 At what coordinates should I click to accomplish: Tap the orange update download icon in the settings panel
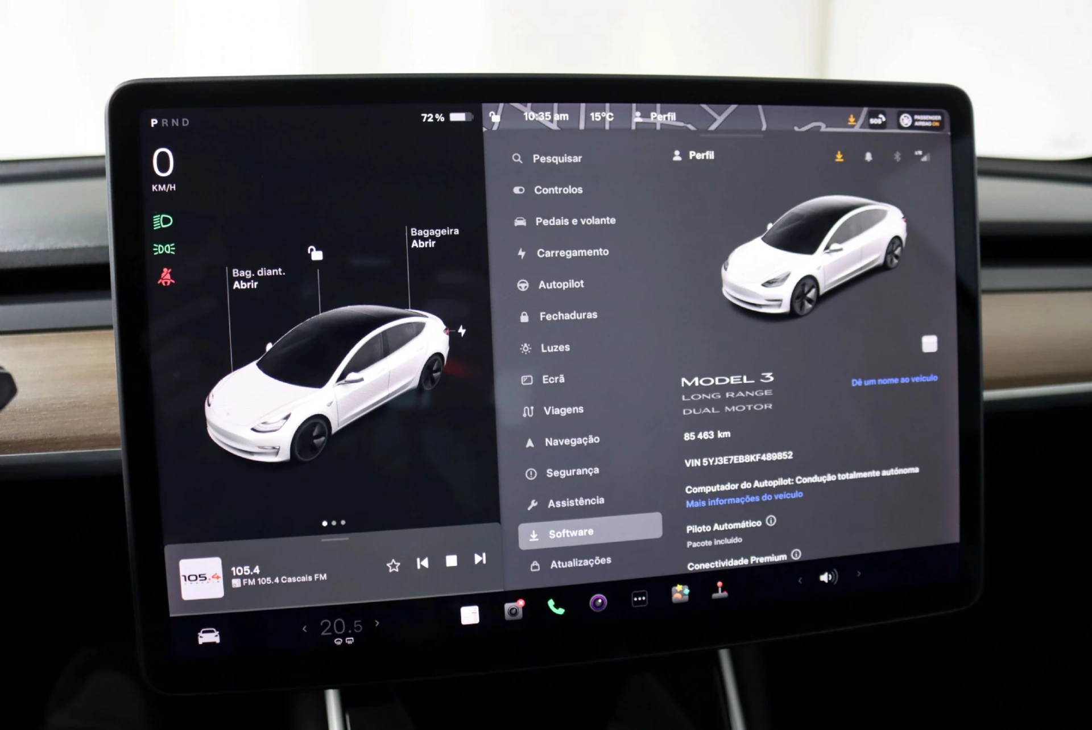(x=839, y=156)
